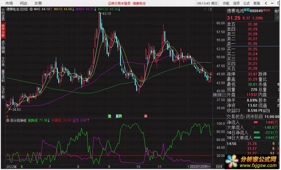
Task: Switch to 分价表 side tab
Action: [x=3, y=61]
